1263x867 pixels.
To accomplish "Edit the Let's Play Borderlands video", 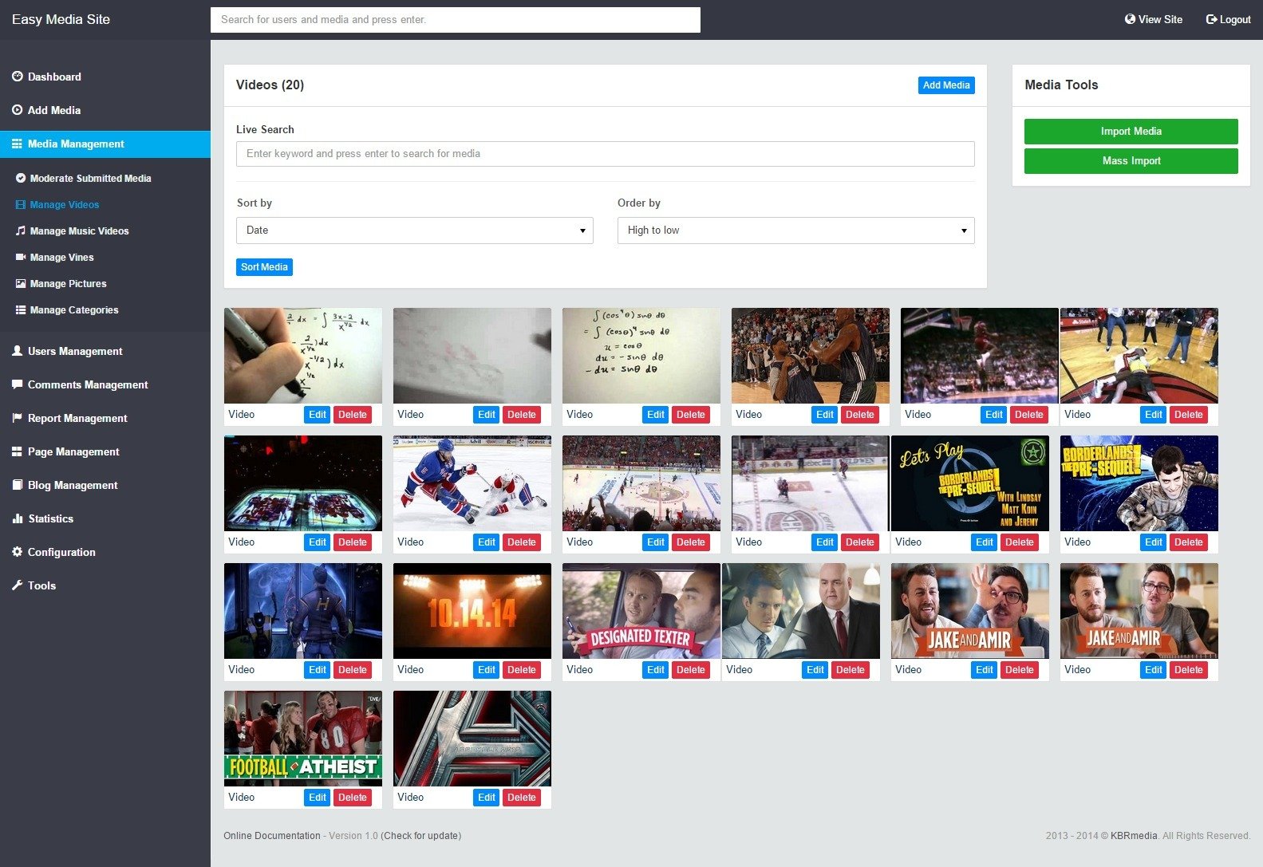I will click(985, 542).
